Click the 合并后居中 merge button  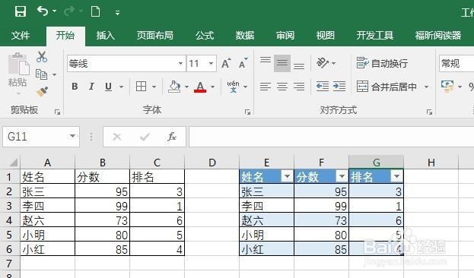click(x=387, y=87)
